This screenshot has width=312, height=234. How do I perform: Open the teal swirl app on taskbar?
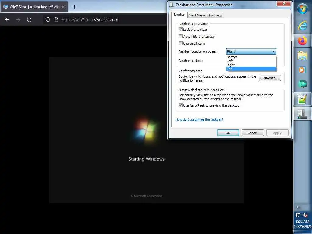tap(303, 84)
